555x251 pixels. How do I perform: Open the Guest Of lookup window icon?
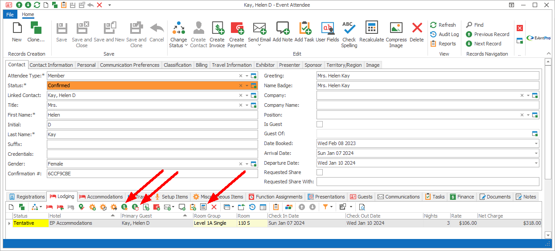(x=535, y=134)
